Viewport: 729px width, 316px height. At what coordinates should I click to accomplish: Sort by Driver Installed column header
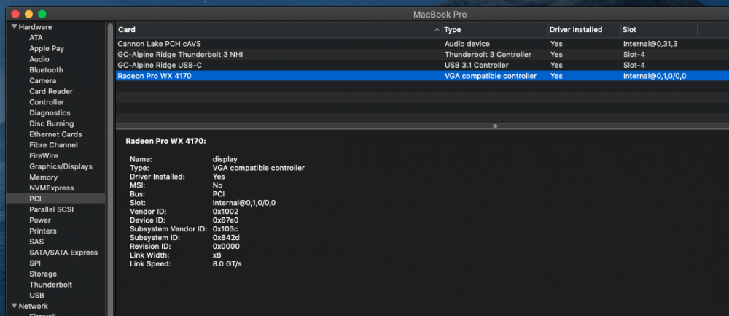(x=584, y=30)
